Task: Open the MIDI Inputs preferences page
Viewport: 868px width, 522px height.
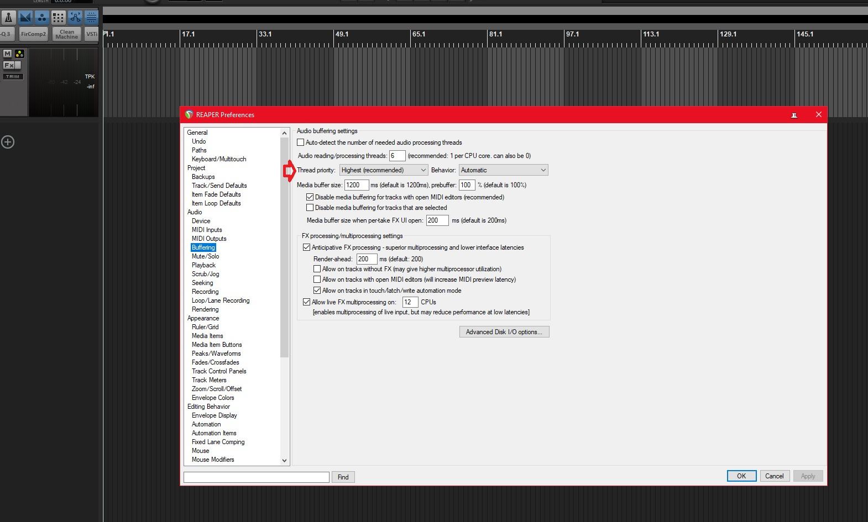Action: click(x=207, y=230)
